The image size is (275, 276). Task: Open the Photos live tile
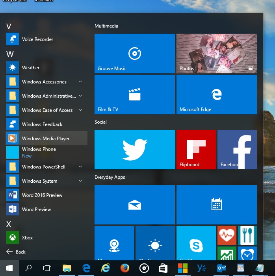click(x=217, y=54)
